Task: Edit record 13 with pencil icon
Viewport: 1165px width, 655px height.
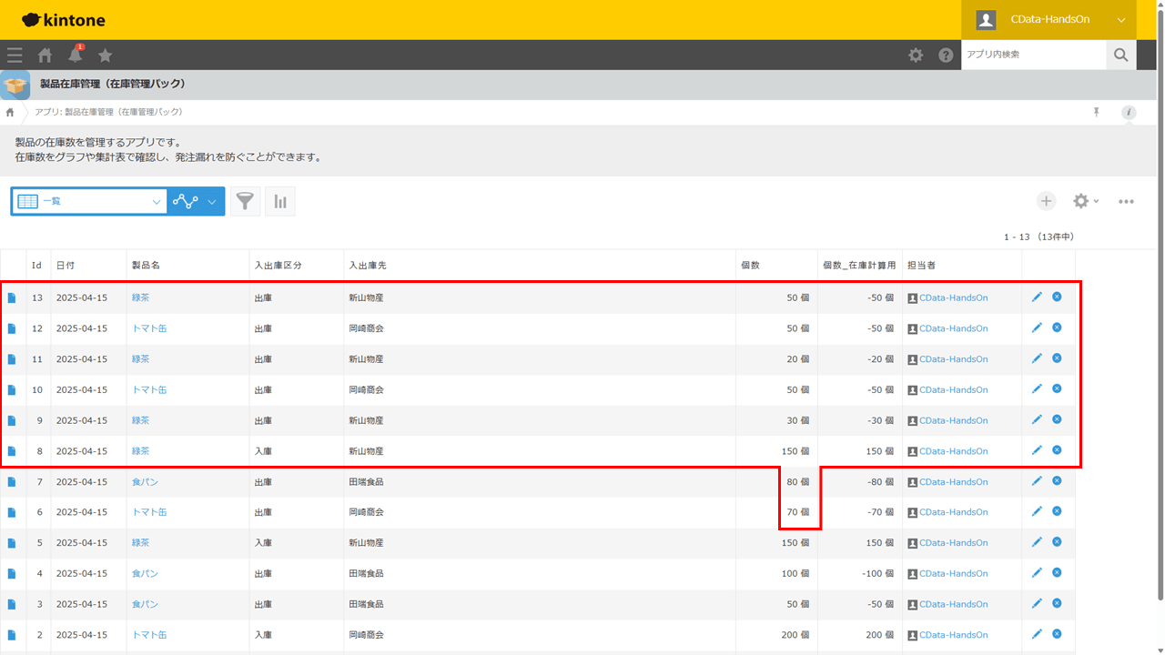Action: [1037, 297]
